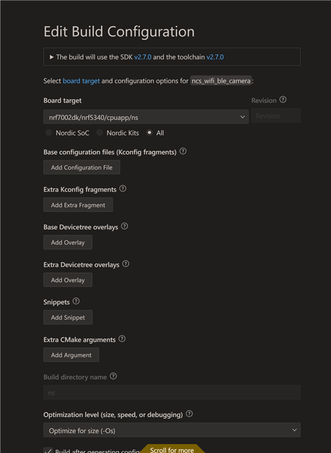Open Optimization level dropdown
The width and height of the screenshot is (331, 453).
[x=172, y=430]
